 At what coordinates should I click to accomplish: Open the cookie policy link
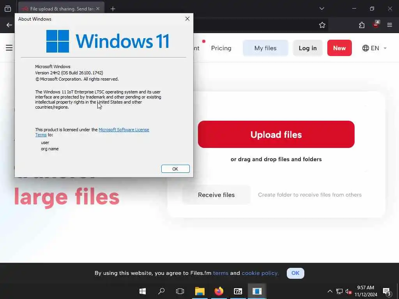click(x=260, y=273)
